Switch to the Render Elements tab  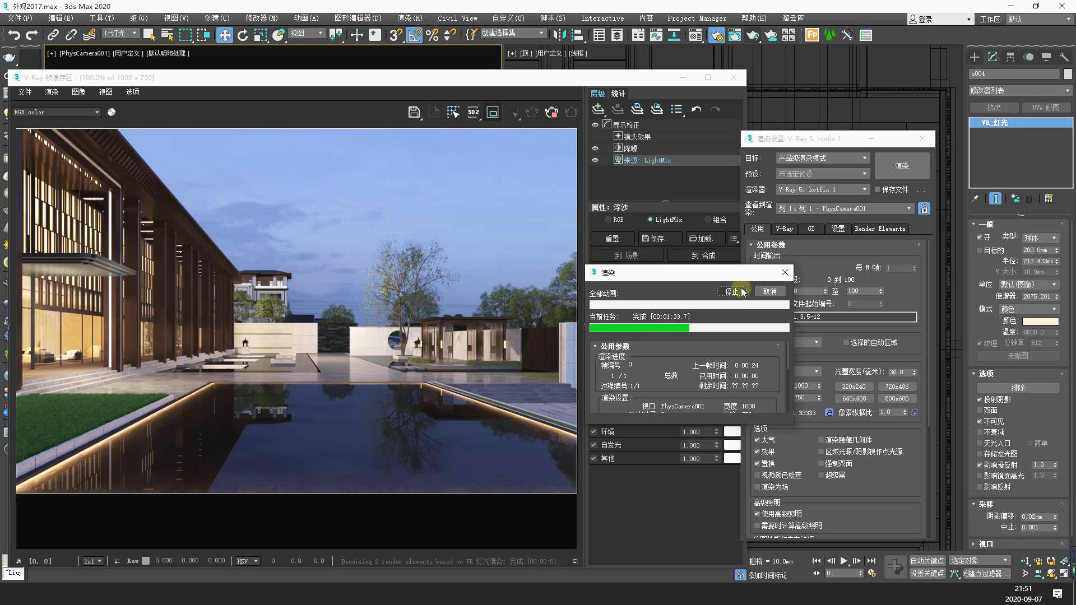(x=879, y=229)
